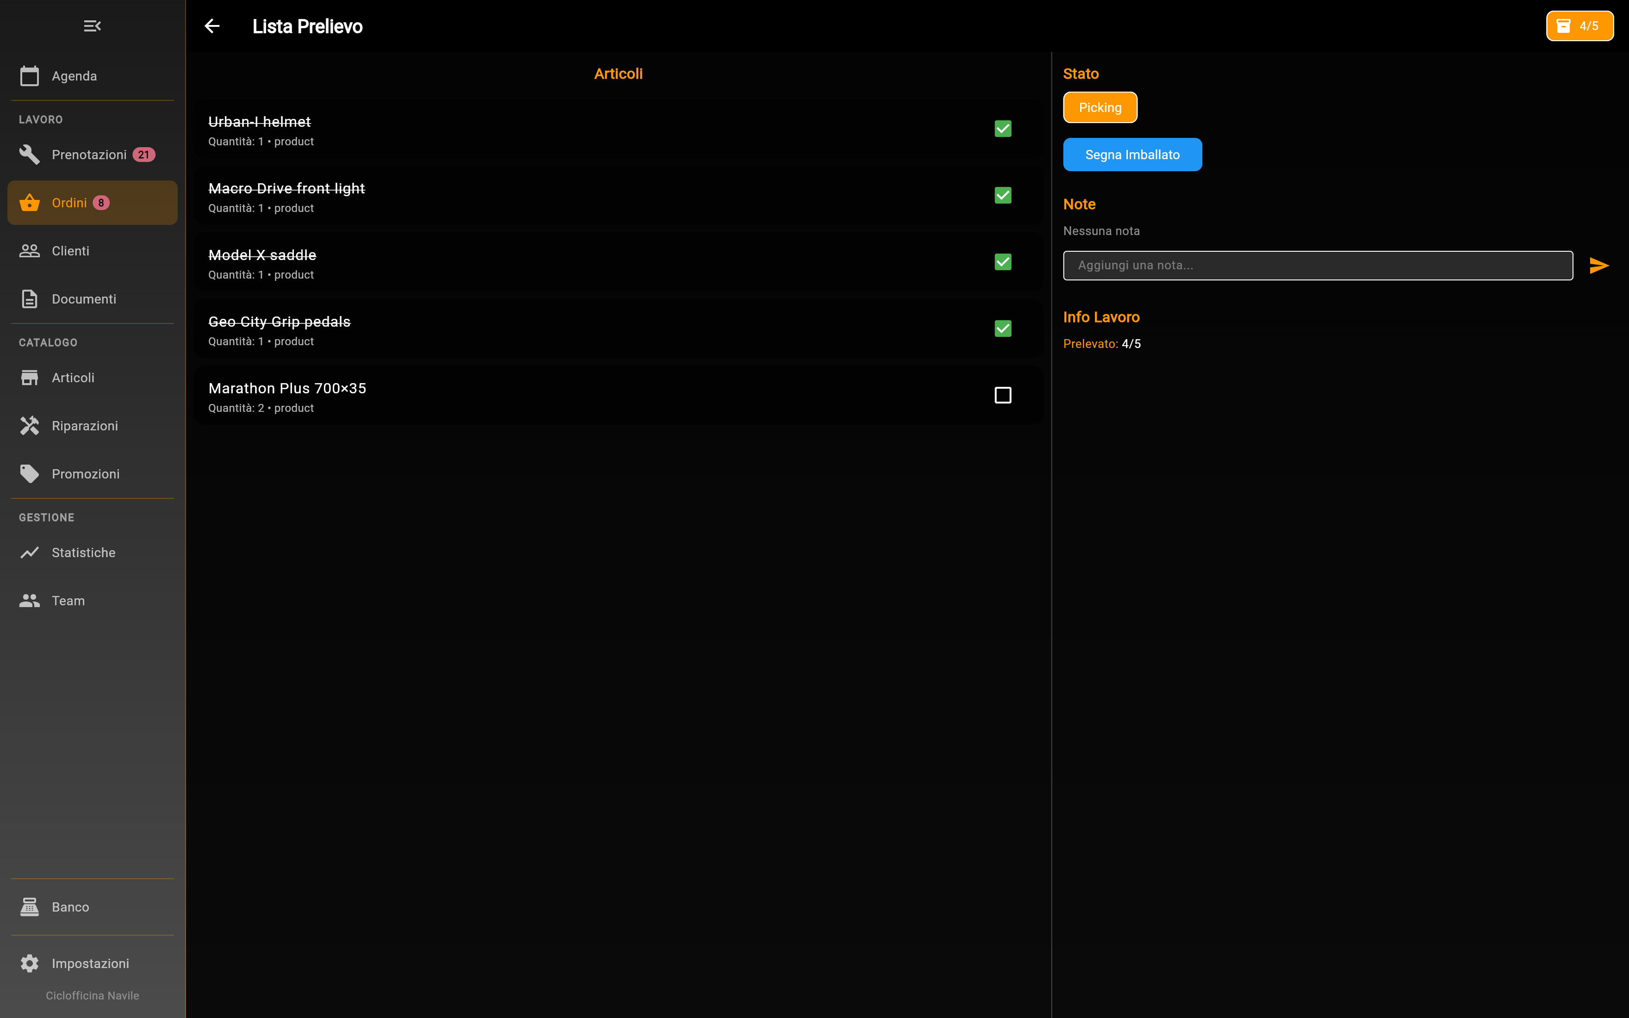
Task: Uncheck the Model X saddle checkbox
Action: (1003, 262)
